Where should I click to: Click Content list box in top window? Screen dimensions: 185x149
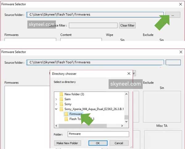(x=81, y=39)
